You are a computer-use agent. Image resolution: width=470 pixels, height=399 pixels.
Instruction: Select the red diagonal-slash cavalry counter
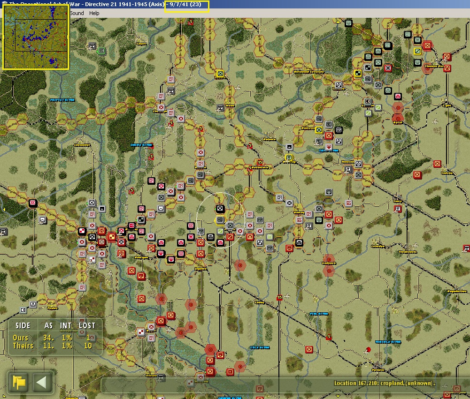[x=230, y=237]
